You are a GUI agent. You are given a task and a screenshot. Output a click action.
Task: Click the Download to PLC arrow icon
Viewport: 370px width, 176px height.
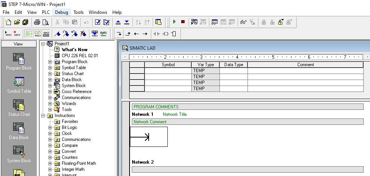click(127, 22)
